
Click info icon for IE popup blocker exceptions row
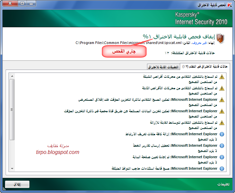click(222, 169)
